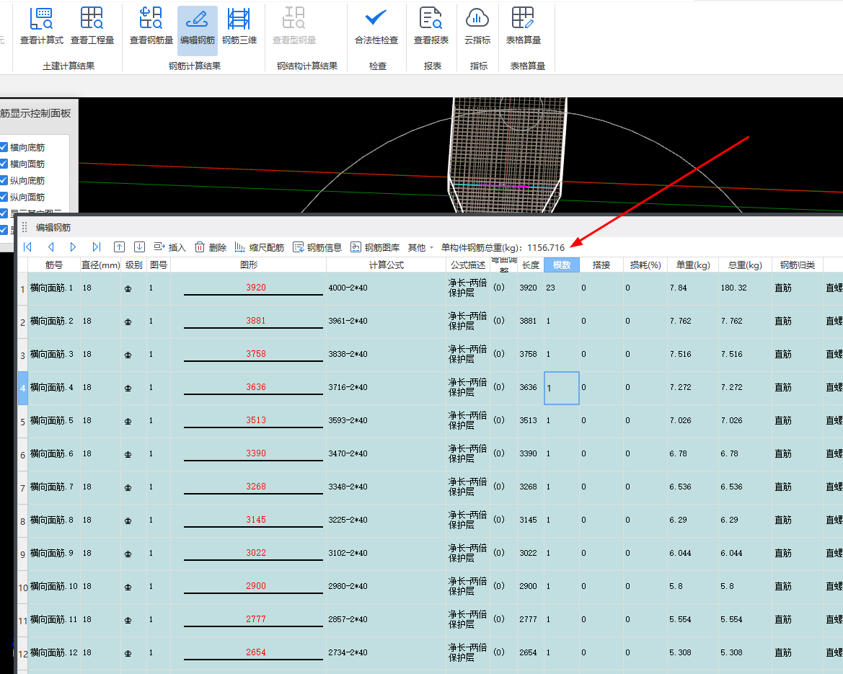Open 查看报表 reports
The height and width of the screenshot is (674, 843).
click(431, 26)
